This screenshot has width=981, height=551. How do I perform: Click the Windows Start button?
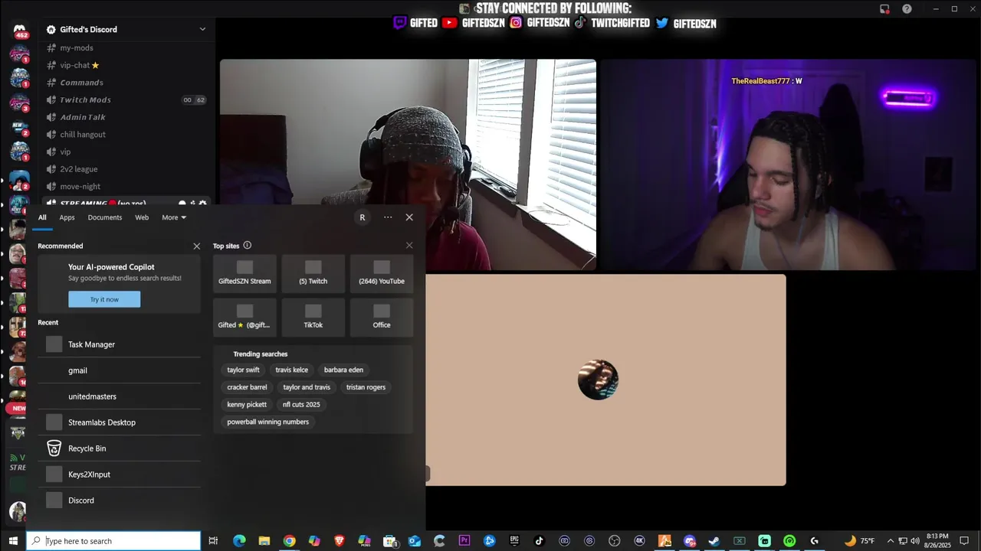(x=13, y=541)
